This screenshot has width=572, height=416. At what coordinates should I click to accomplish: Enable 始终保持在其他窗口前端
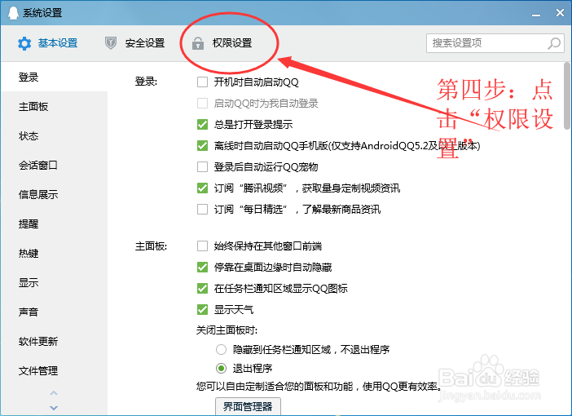coord(202,246)
